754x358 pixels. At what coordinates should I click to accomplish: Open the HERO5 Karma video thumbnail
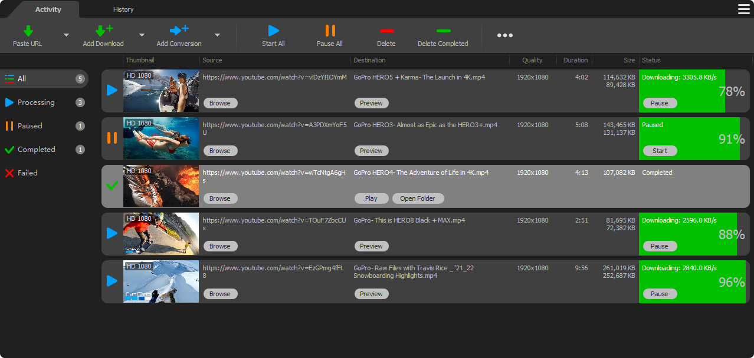click(161, 91)
